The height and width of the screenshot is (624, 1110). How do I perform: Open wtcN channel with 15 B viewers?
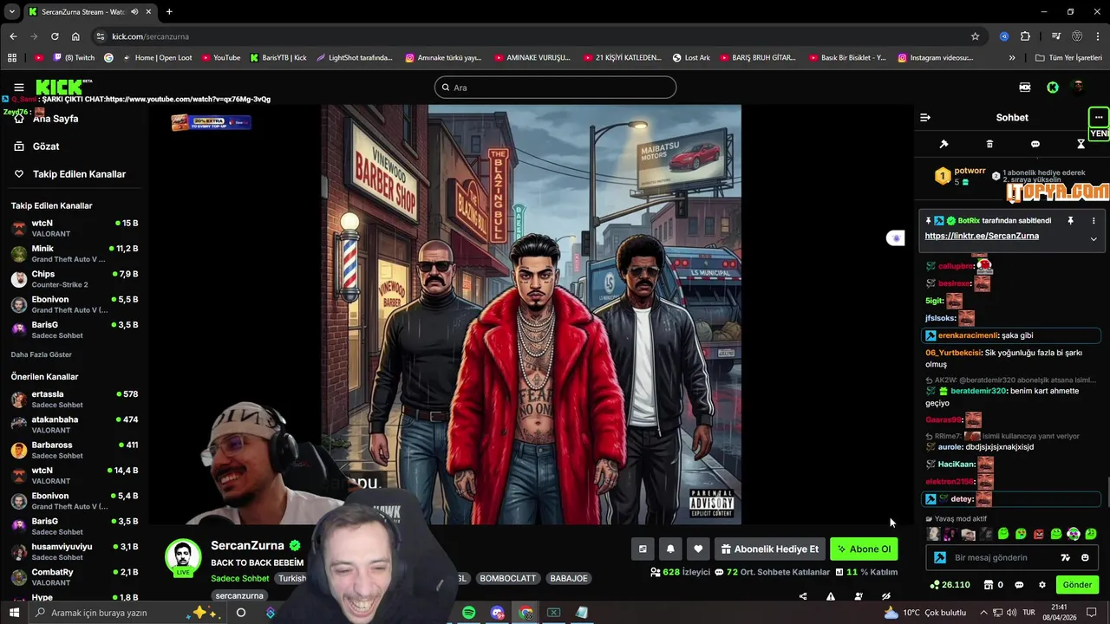click(x=75, y=228)
